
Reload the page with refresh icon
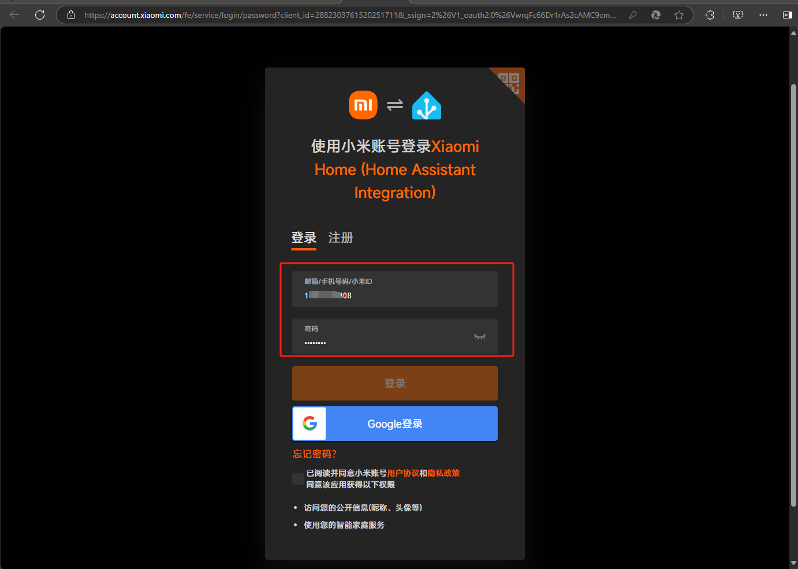(x=40, y=15)
